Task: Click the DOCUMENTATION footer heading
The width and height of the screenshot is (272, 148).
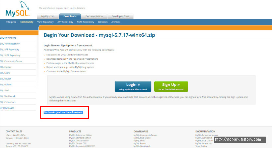Action: point(205,131)
